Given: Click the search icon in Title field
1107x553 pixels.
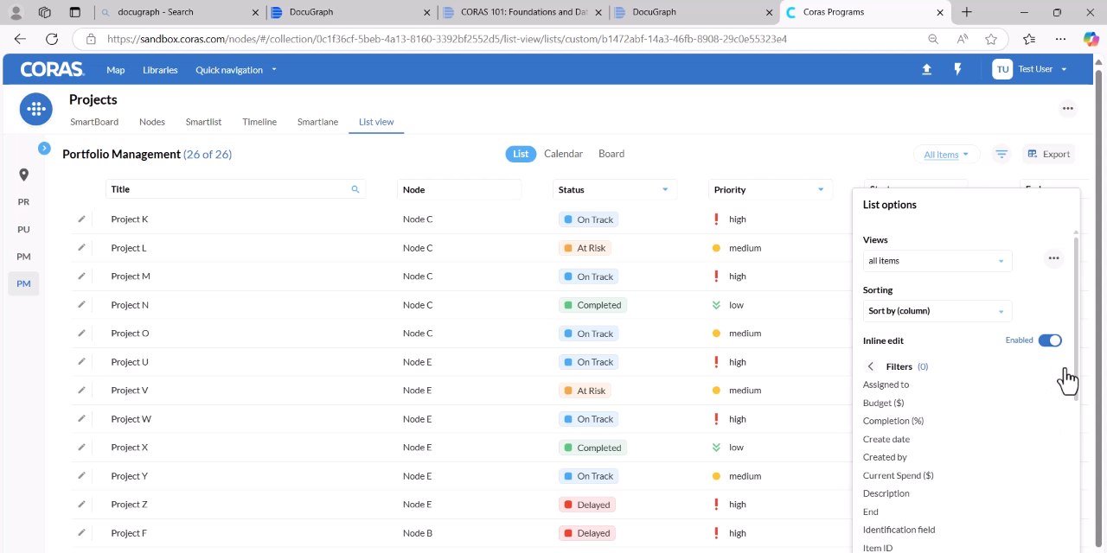Looking at the screenshot, I should (355, 189).
